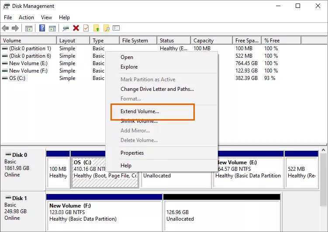The height and width of the screenshot is (232, 328).
Task: Click Properties in the context menu
Action: click(x=132, y=153)
